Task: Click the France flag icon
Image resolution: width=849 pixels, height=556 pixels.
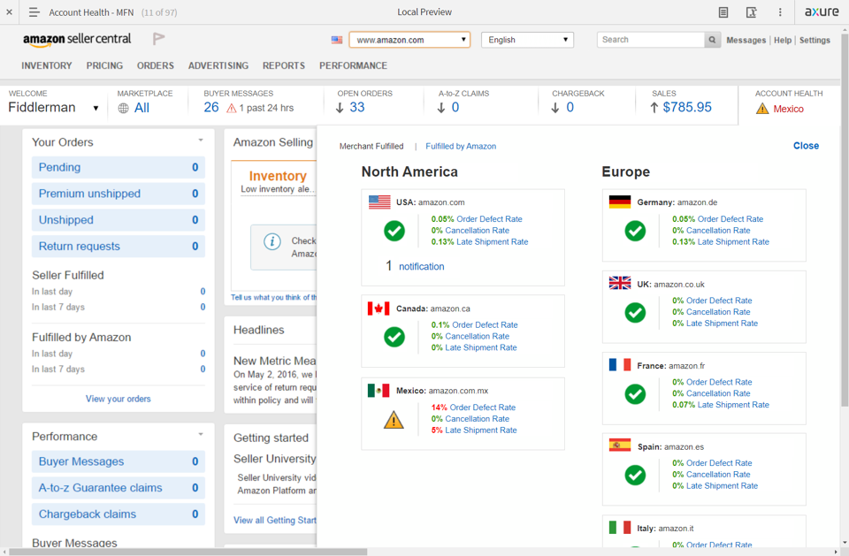Action: [x=620, y=364]
